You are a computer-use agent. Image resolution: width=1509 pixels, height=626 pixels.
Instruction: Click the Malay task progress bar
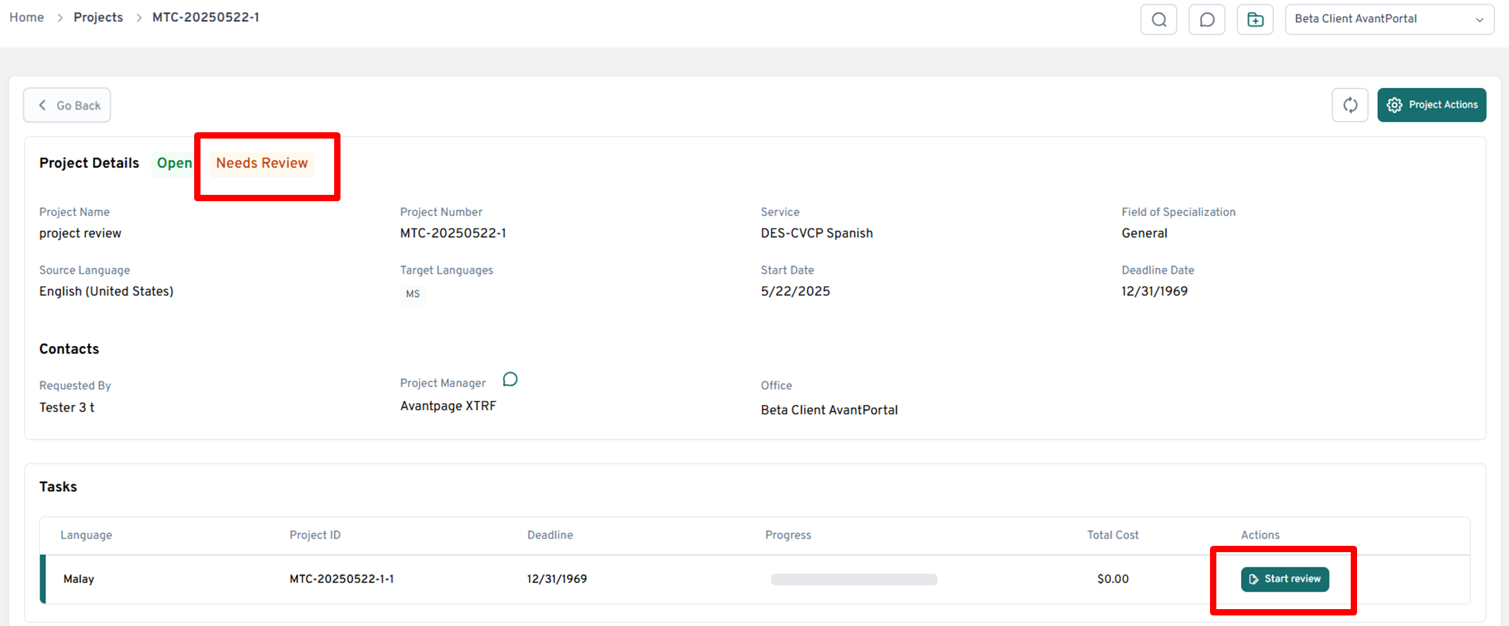(853, 580)
